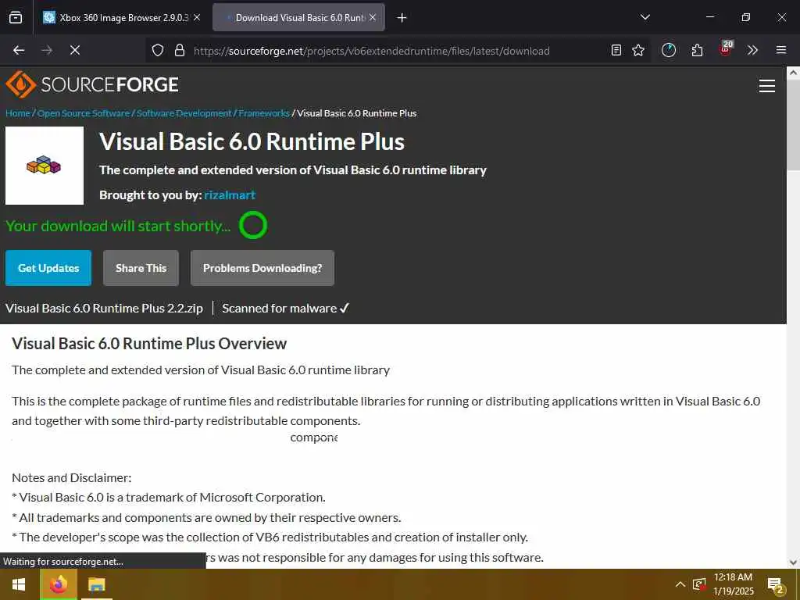Open the tracking protection shield icon
The width and height of the screenshot is (800, 600).
(x=158, y=50)
